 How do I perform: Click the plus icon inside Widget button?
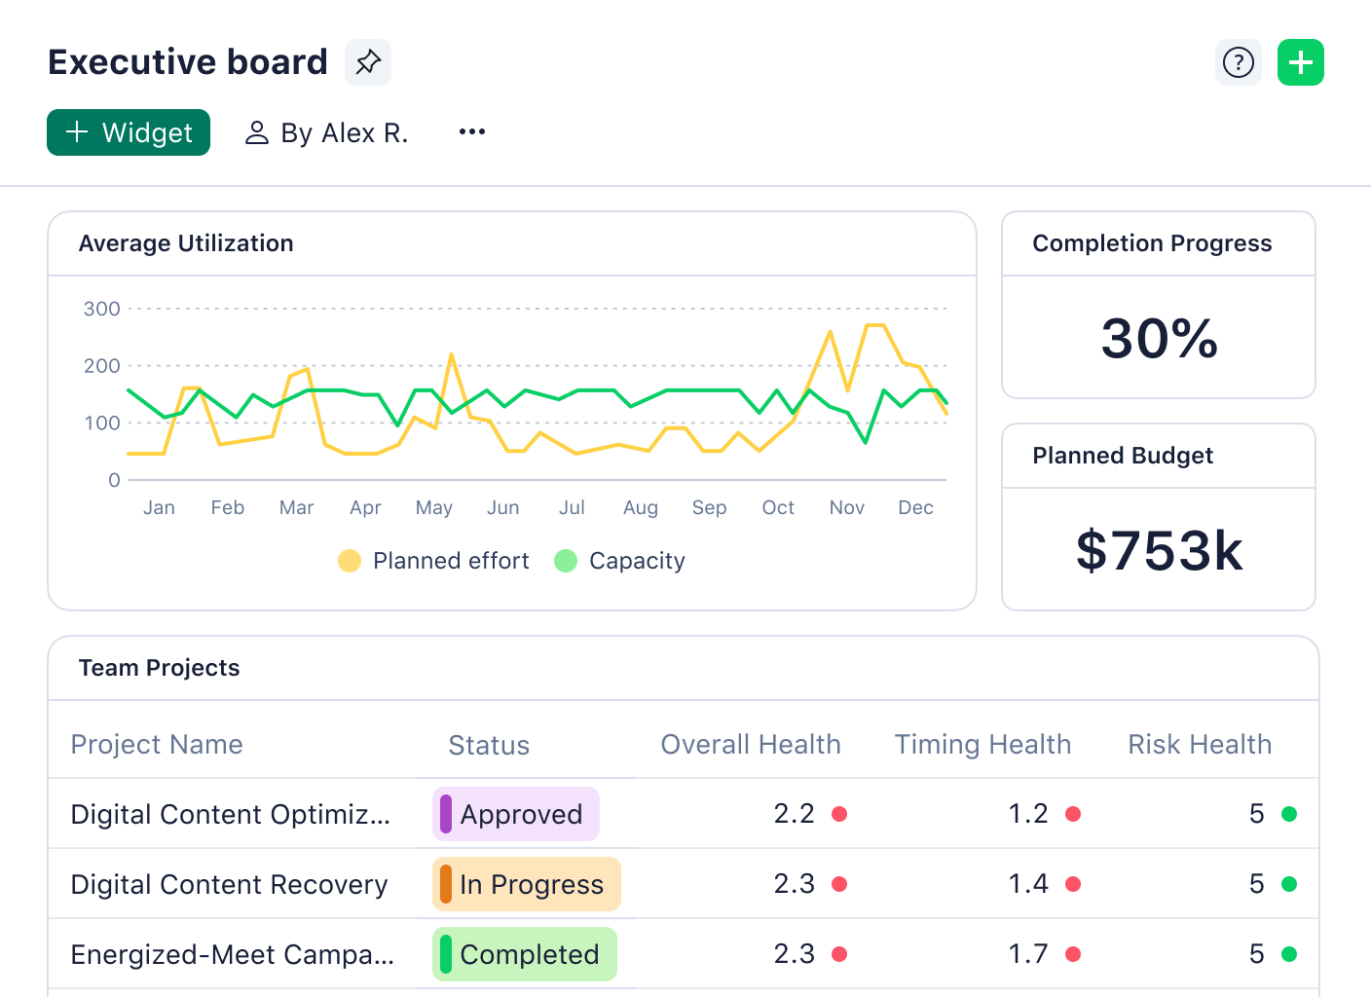point(77,132)
